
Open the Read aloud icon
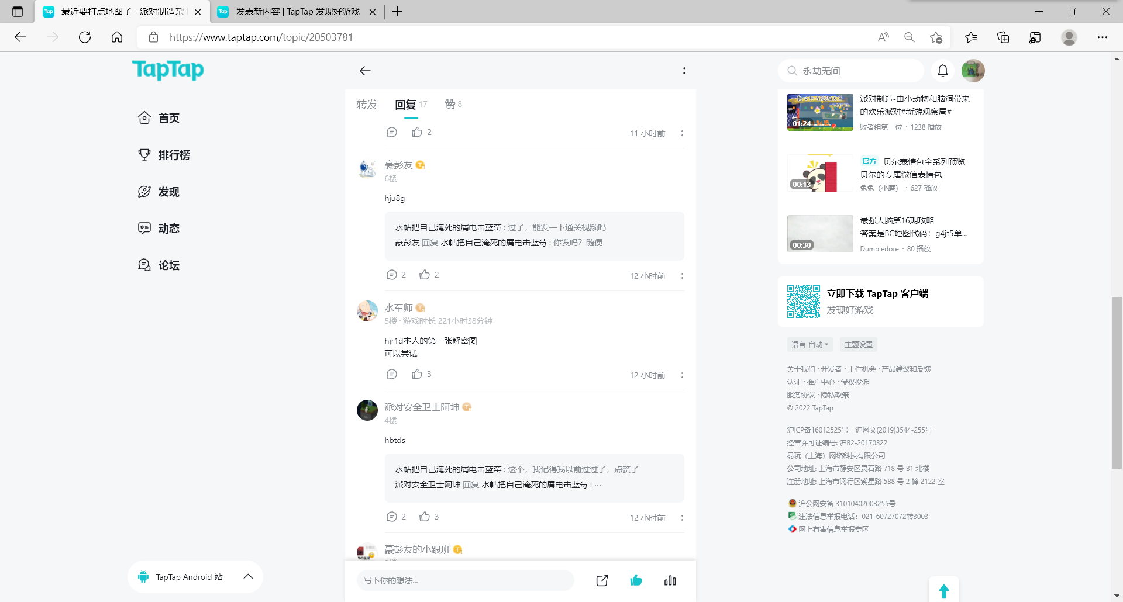tap(883, 37)
